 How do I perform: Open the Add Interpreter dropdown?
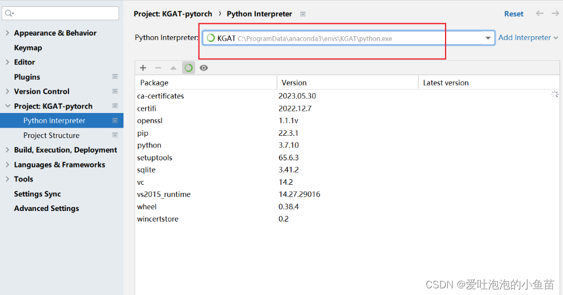528,38
